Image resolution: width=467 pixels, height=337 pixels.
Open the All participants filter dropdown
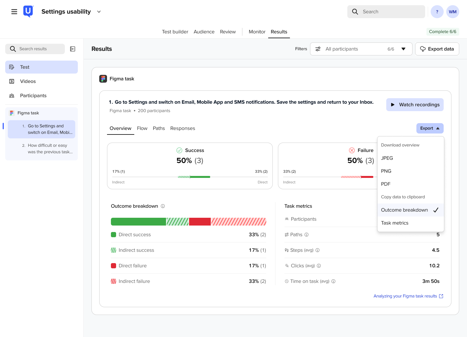coord(361,49)
